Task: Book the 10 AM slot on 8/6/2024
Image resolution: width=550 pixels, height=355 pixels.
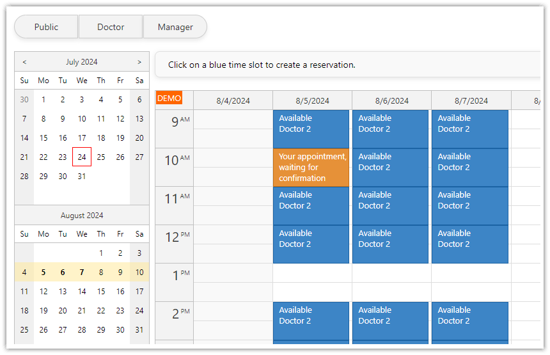Action: tap(390, 168)
